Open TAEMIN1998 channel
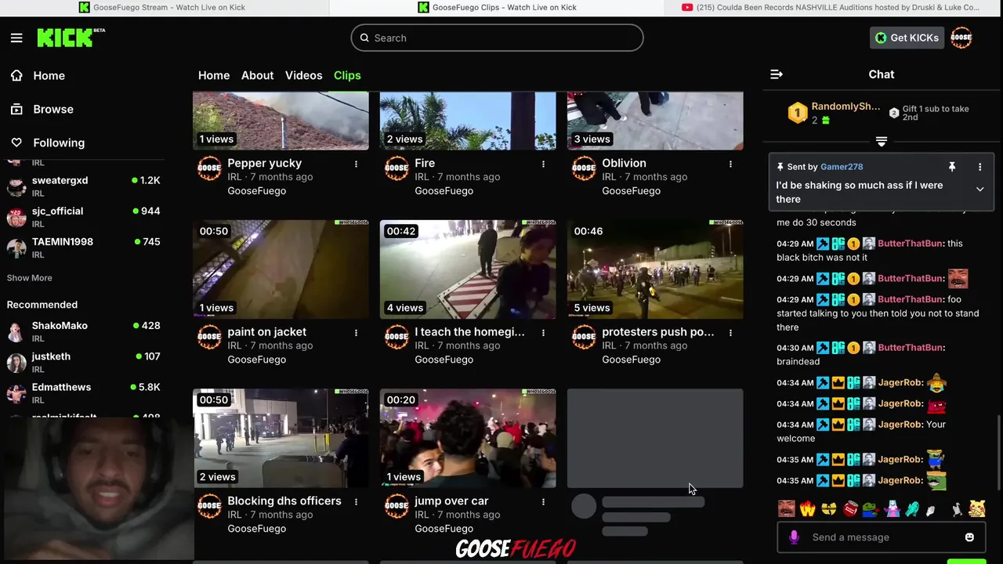 pos(83,248)
